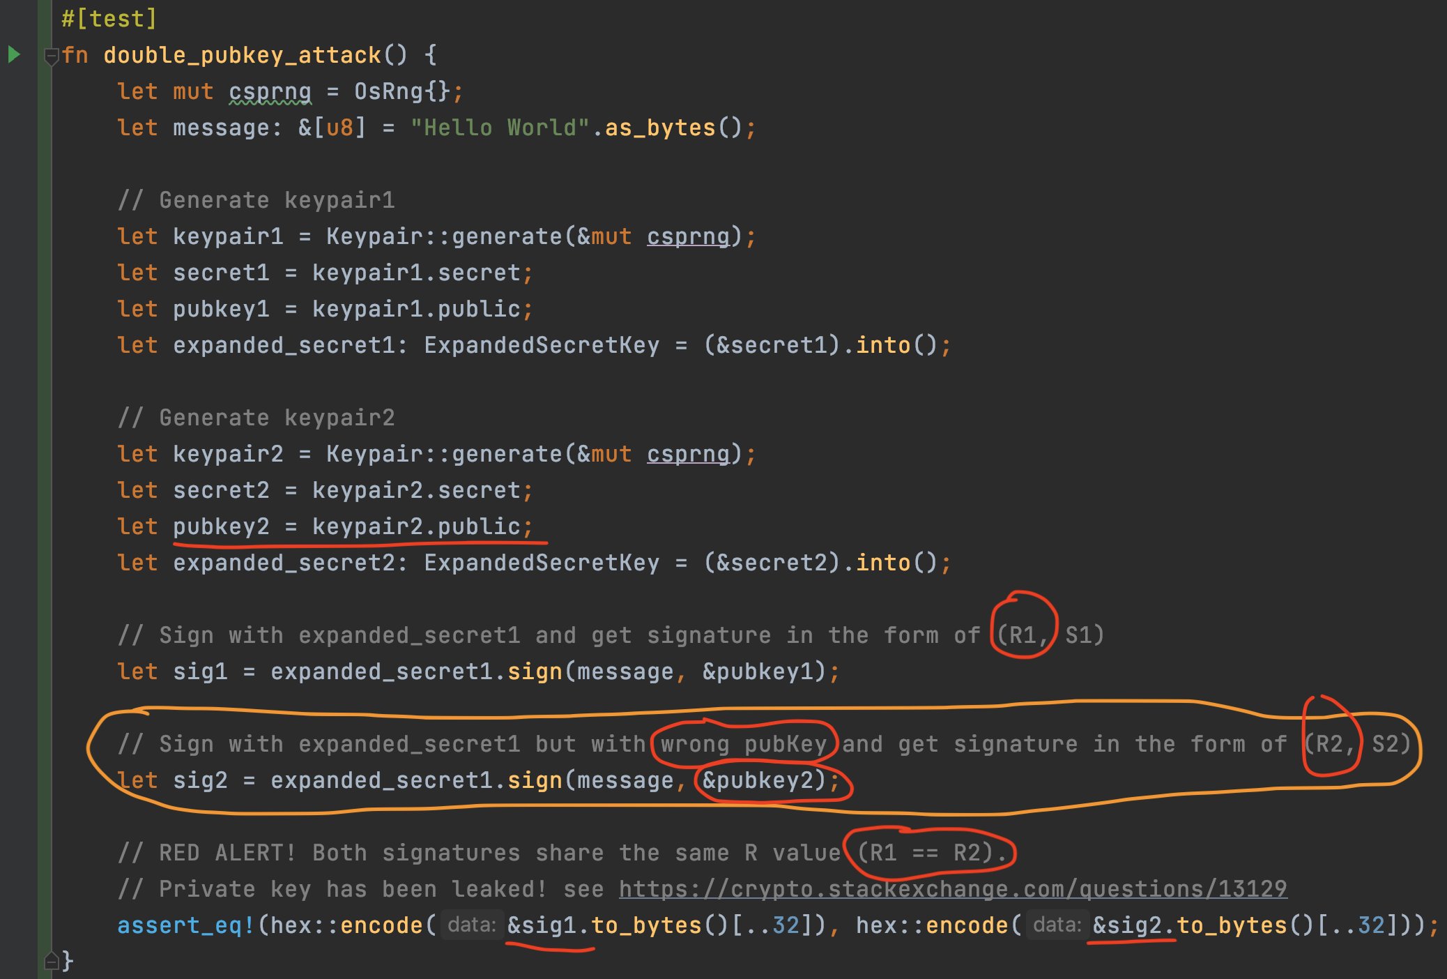Image resolution: width=1447 pixels, height=979 pixels.
Task: Open the crypto.stackexchange.com questions link
Action: coord(952,888)
